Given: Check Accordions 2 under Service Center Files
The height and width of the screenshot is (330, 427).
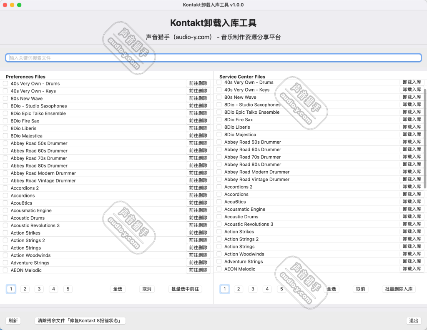Looking at the screenshot, I should click(219, 187).
